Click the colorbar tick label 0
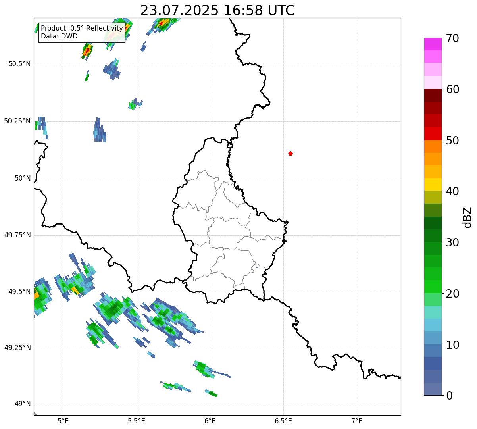This screenshot has width=477, height=429. (449, 396)
